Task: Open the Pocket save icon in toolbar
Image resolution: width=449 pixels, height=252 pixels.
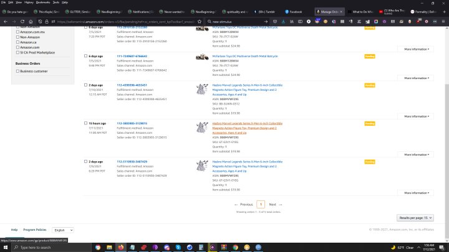Action: (275, 21)
